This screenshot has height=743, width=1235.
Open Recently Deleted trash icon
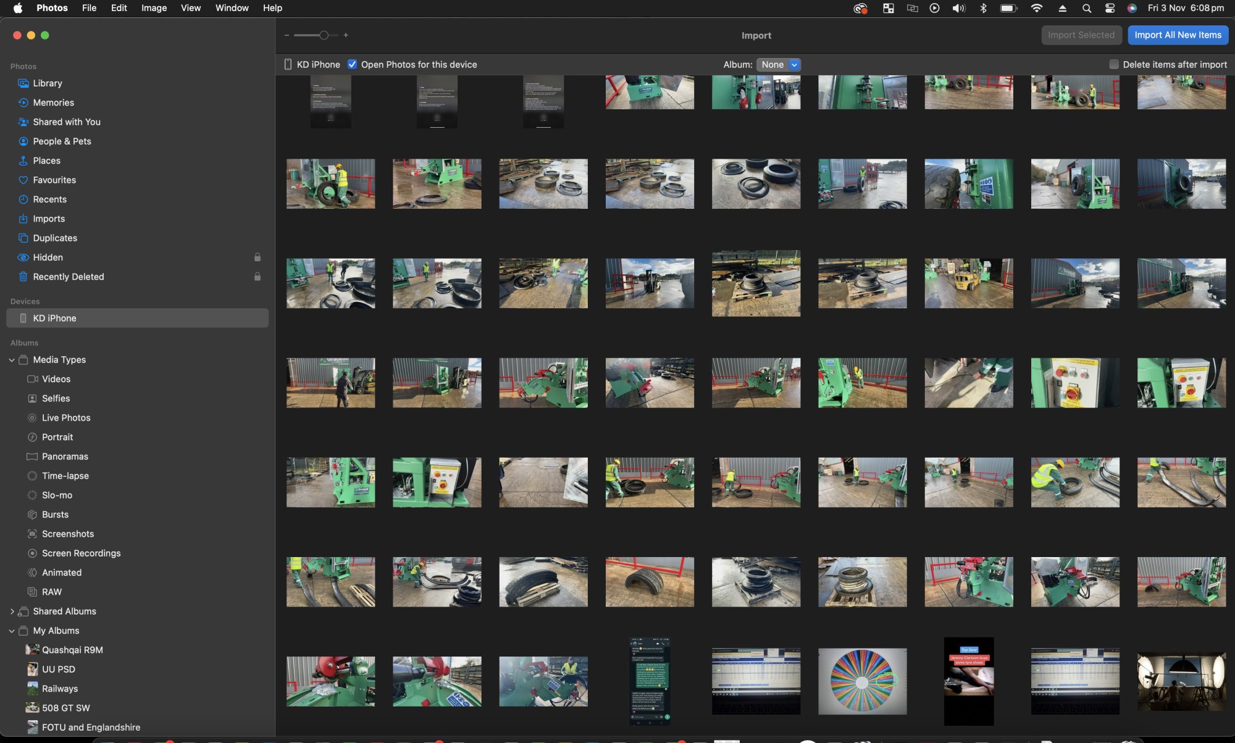(x=23, y=277)
